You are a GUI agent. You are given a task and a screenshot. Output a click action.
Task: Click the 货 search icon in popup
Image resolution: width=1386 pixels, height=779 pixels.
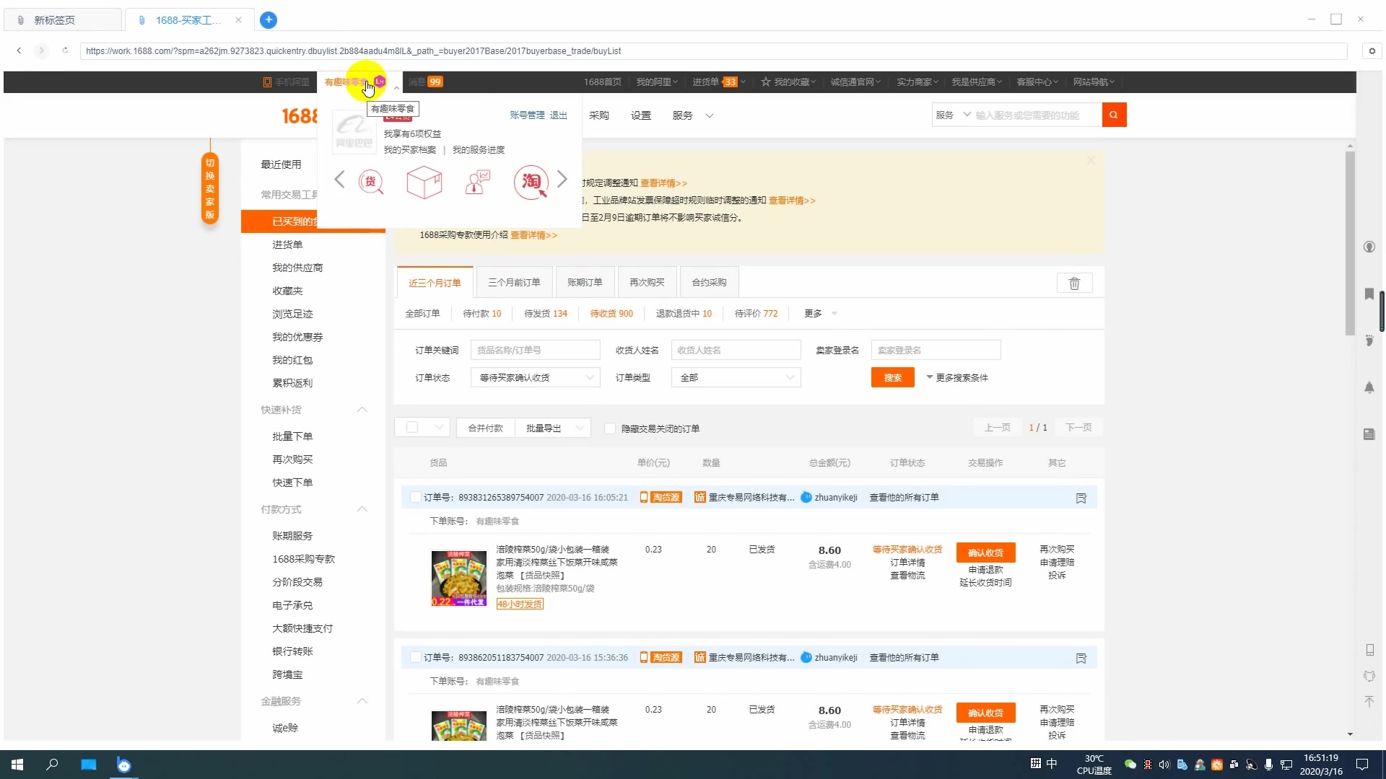(x=371, y=182)
